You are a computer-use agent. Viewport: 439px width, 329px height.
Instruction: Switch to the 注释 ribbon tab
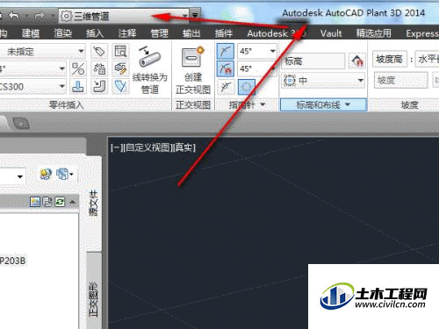coord(127,33)
